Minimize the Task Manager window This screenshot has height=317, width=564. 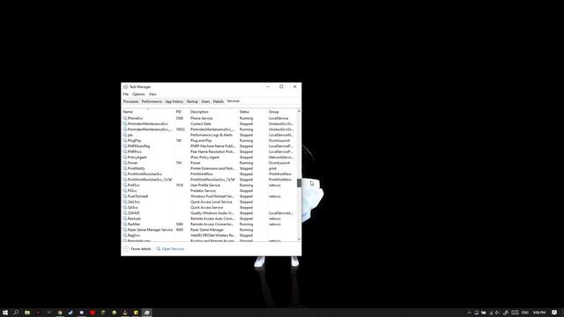tap(268, 86)
